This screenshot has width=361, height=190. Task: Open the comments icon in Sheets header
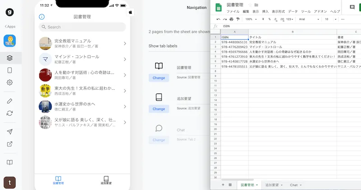[x=352, y=7]
